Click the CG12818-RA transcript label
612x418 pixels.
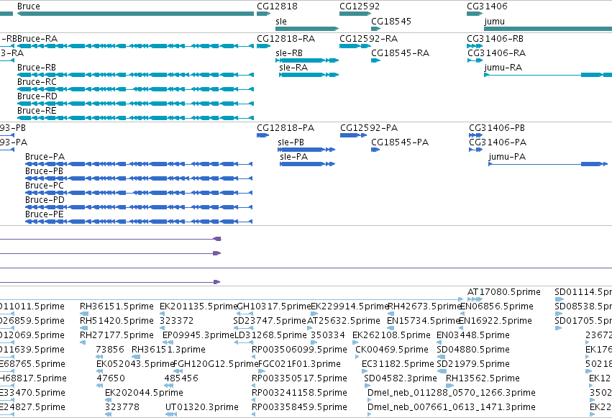(x=286, y=39)
